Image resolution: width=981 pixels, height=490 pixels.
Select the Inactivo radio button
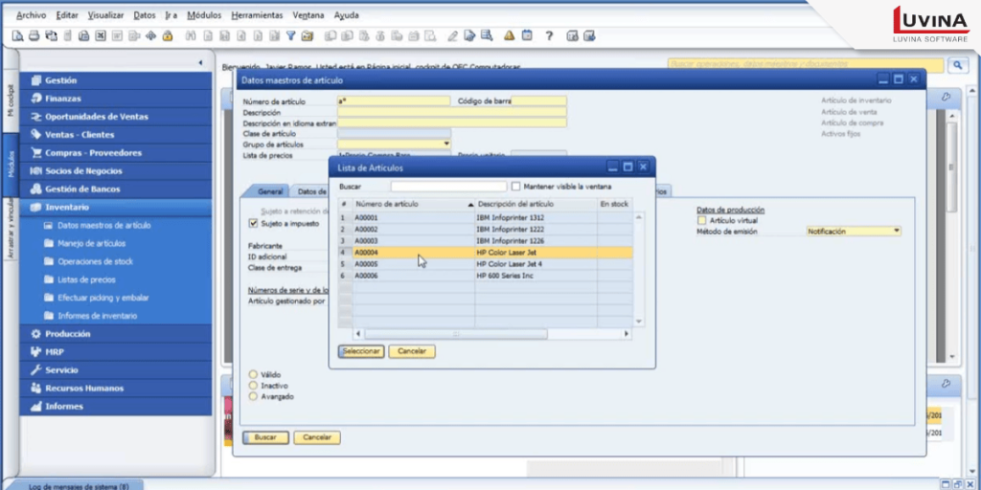253,386
